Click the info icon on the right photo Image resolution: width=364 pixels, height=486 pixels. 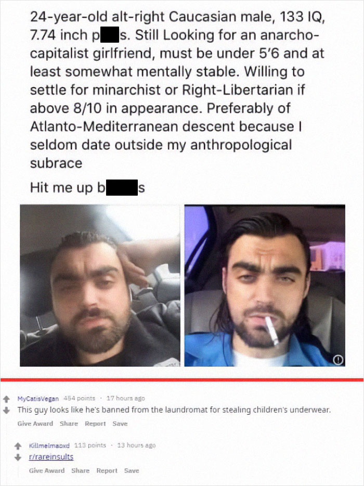click(339, 360)
